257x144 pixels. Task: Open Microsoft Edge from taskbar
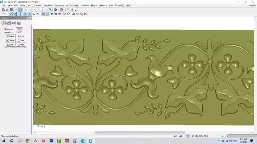pos(82,141)
